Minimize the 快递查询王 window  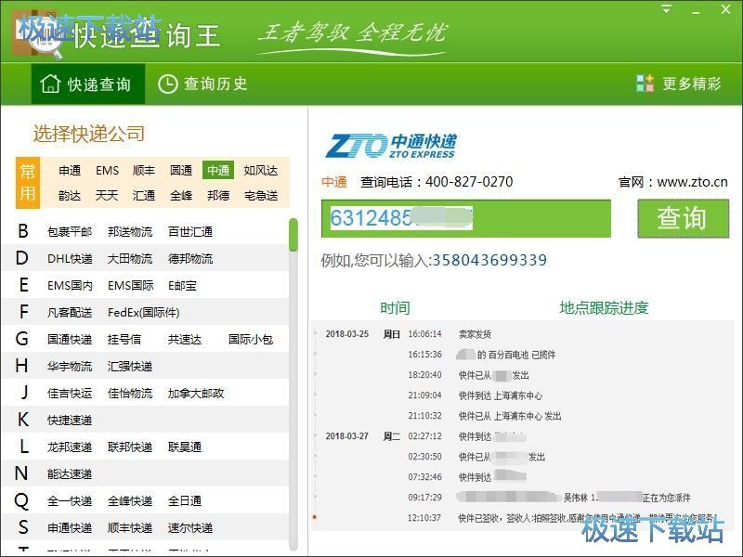click(x=693, y=9)
